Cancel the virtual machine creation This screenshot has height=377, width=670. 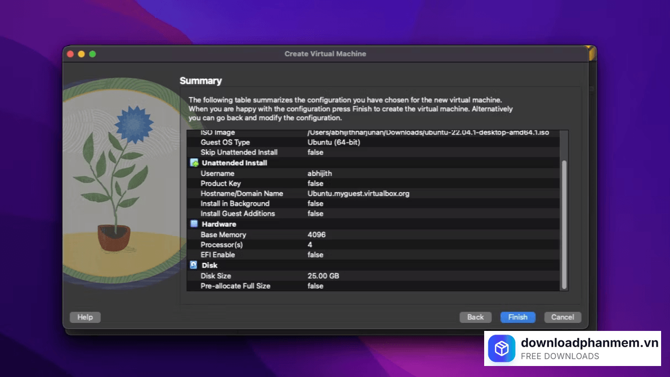point(562,317)
